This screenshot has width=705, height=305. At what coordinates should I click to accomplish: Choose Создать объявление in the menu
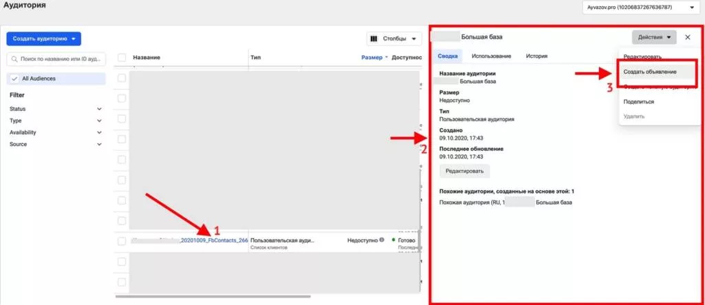(650, 72)
